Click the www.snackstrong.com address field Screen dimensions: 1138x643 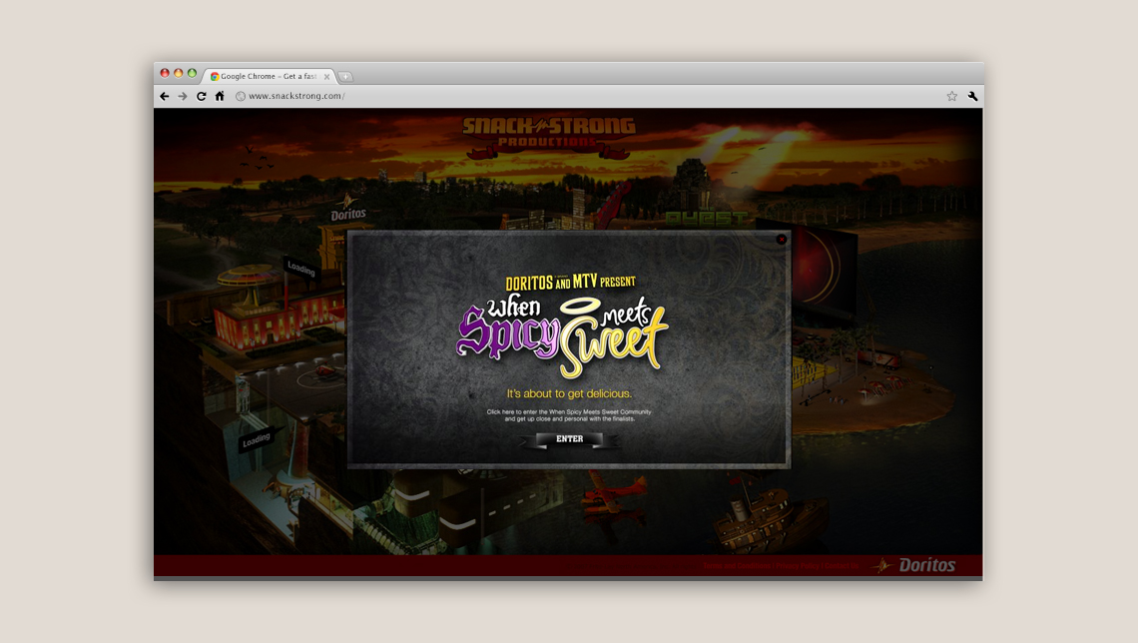click(x=296, y=96)
